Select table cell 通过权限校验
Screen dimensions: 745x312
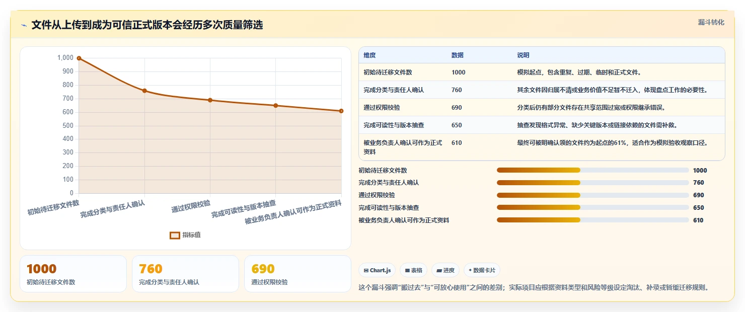(x=382, y=108)
